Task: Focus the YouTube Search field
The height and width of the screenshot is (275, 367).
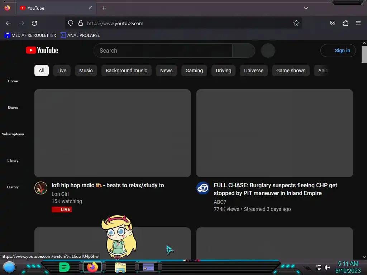Action: point(163,50)
